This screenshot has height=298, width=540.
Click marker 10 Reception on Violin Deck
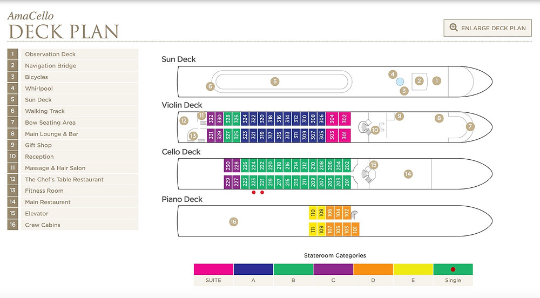coord(375,130)
